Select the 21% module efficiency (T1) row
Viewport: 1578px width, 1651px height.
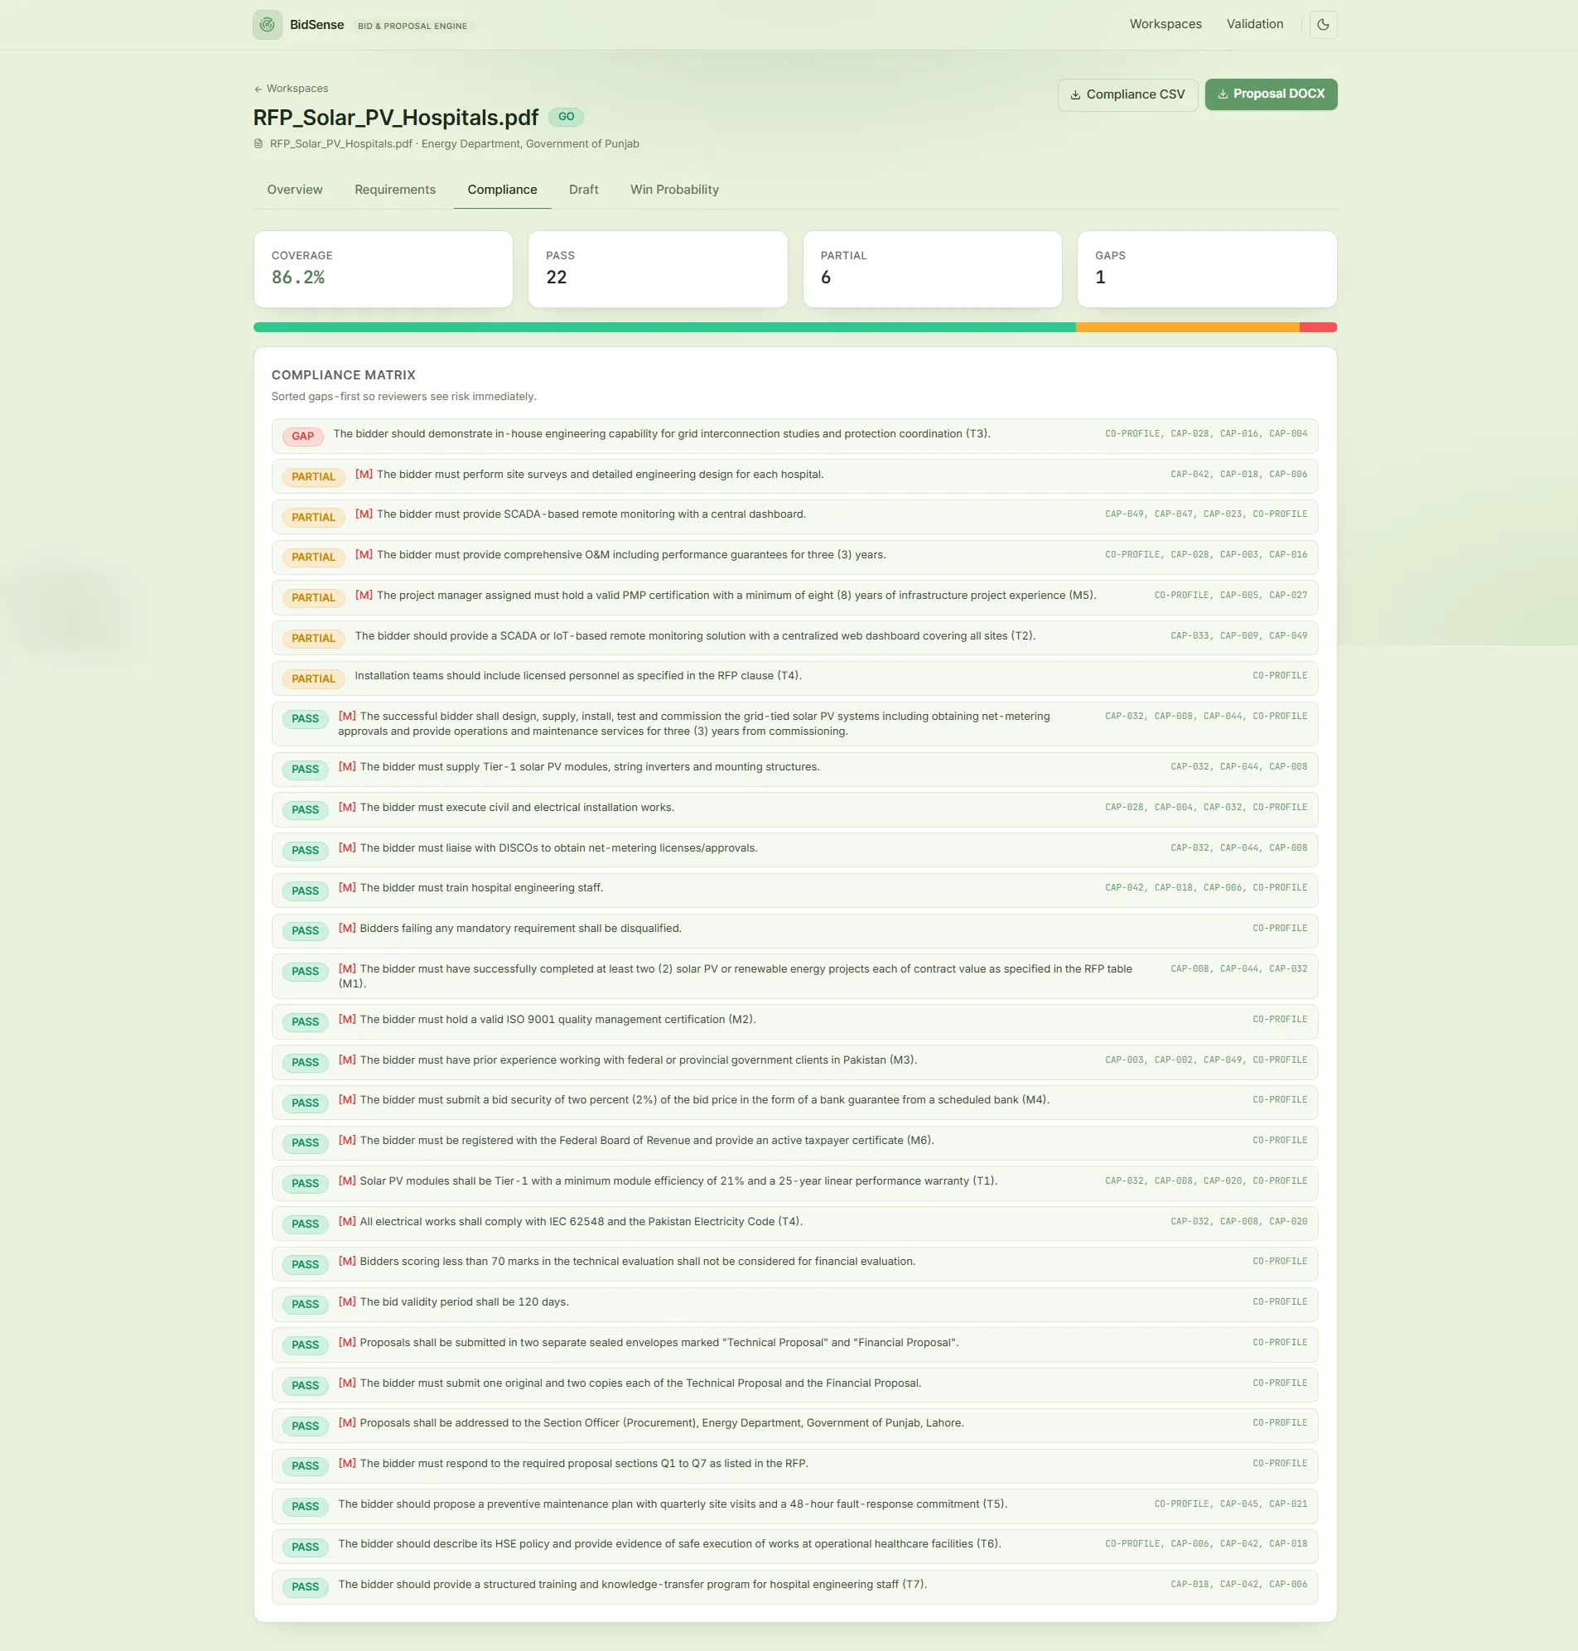coord(794,1182)
